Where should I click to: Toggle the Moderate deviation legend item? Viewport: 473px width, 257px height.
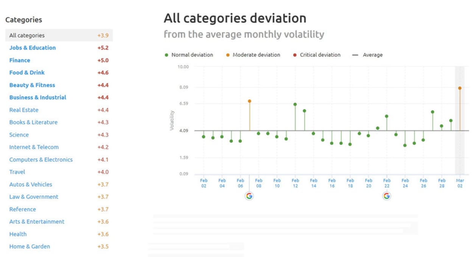[x=253, y=55]
